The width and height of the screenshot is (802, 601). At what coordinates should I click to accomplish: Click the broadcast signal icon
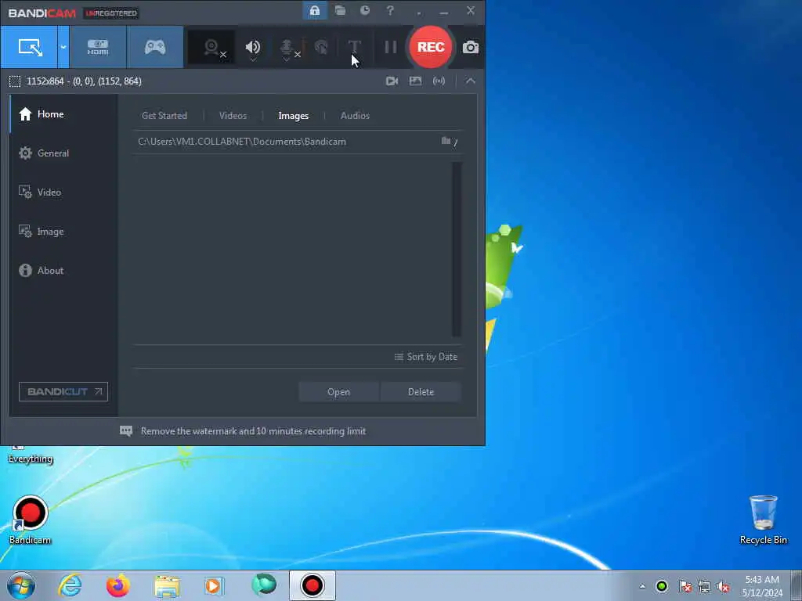tap(439, 81)
